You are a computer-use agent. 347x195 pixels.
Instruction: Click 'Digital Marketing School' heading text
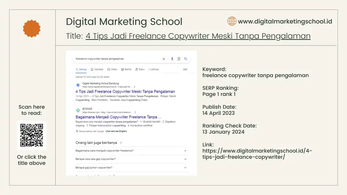pos(124,22)
